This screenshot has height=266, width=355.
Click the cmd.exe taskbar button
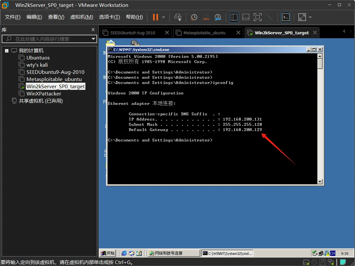[x=227, y=253]
